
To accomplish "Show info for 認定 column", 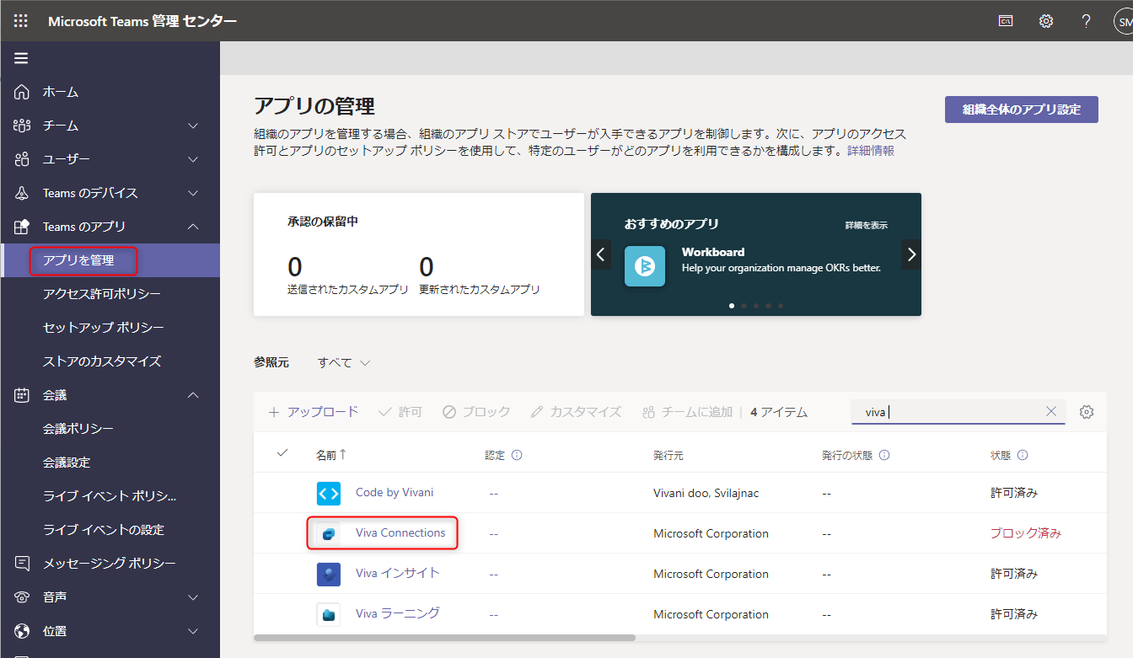I will [517, 455].
